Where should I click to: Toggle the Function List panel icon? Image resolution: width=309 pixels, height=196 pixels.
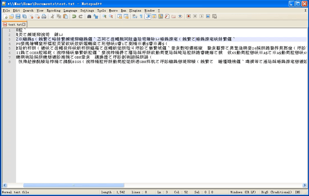[167, 17]
